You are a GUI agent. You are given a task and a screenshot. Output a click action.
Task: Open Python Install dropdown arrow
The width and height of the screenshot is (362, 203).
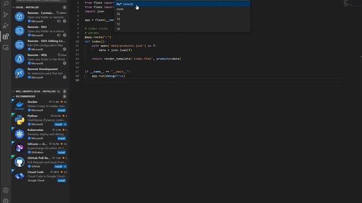tap(65, 124)
